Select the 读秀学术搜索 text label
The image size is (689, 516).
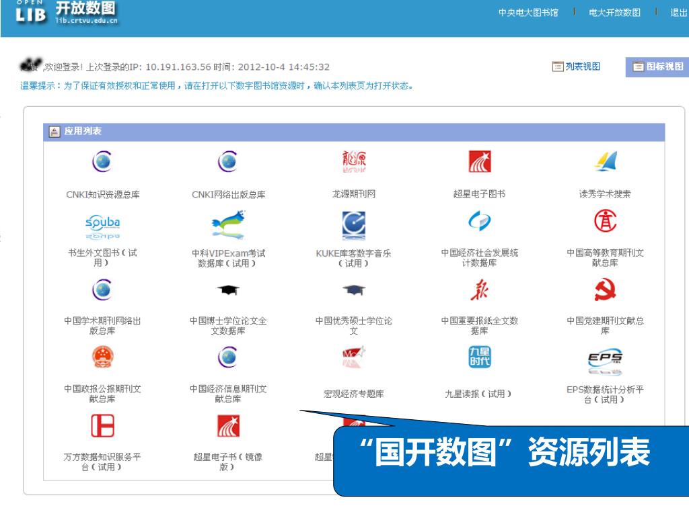click(x=605, y=194)
